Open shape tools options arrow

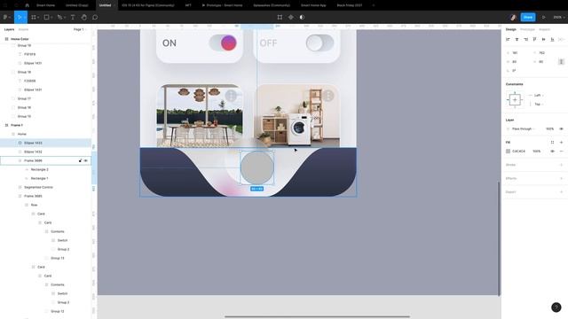[51, 18]
